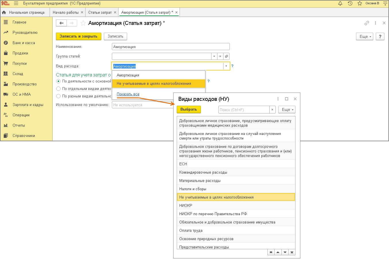Select Командировочные расходы row
This screenshot has width=389, height=259.
click(x=236, y=172)
